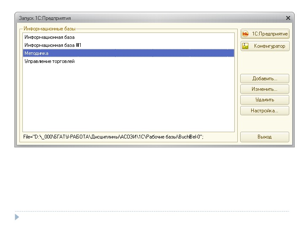Click the Изменить... button
The width and height of the screenshot is (304, 228).
(265, 89)
